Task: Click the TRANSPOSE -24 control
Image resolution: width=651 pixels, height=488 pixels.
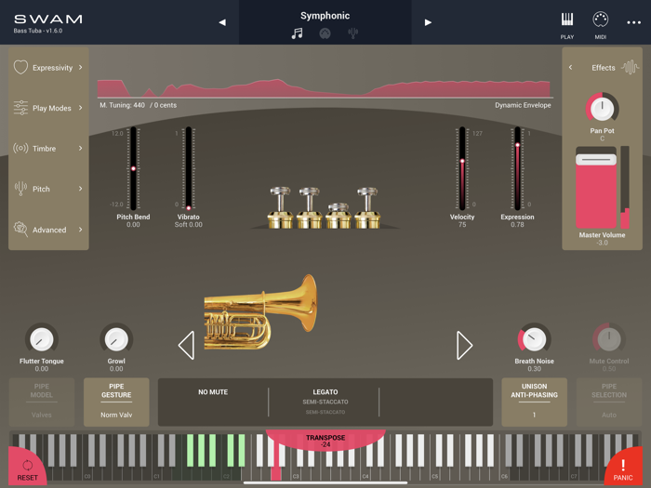Action: pyautogui.click(x=325, y=441)
